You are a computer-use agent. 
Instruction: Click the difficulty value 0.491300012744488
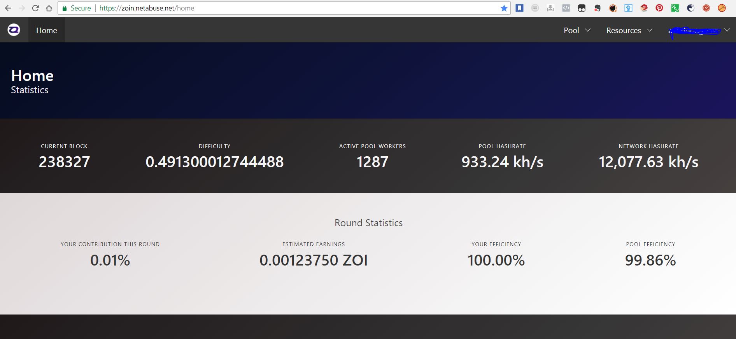(x=215, y=162)
